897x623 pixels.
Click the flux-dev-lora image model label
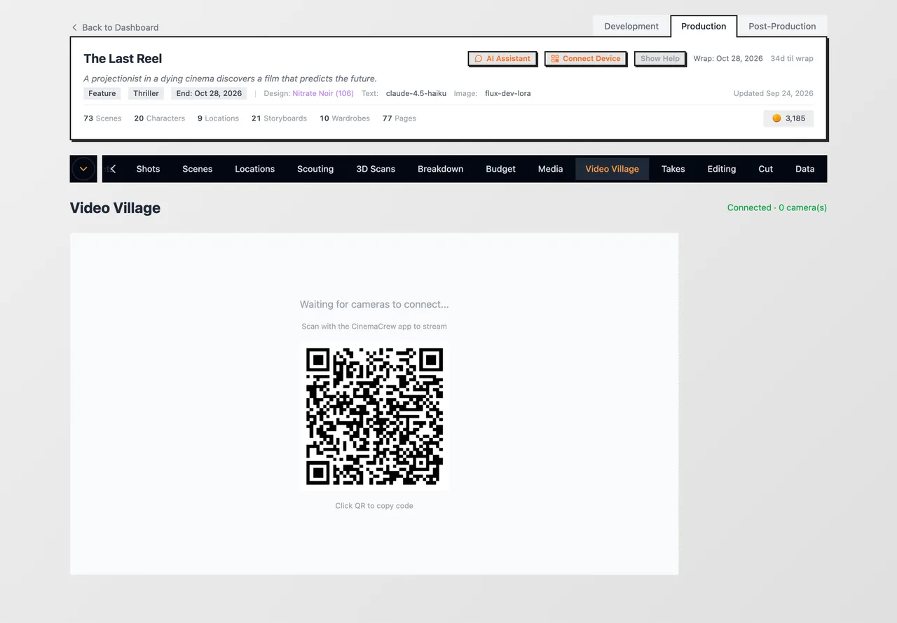point(508,93)
